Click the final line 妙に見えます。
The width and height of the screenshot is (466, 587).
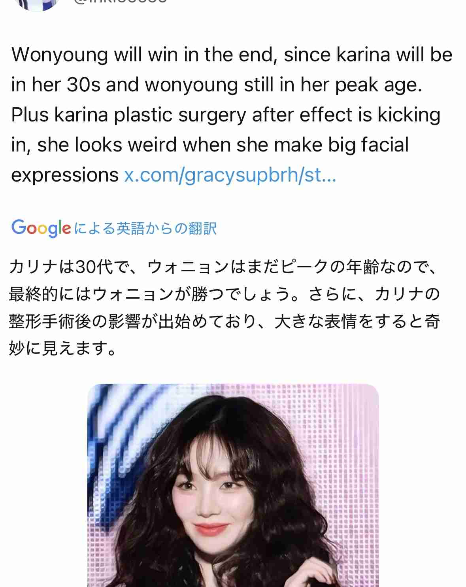pyautogui.click(x=63, y=348)
